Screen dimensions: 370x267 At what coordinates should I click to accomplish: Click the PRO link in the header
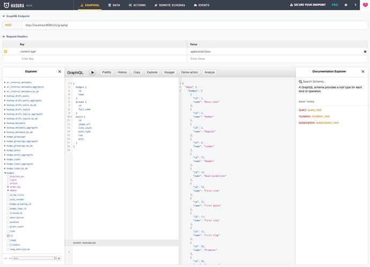click(x=335, y=5)
